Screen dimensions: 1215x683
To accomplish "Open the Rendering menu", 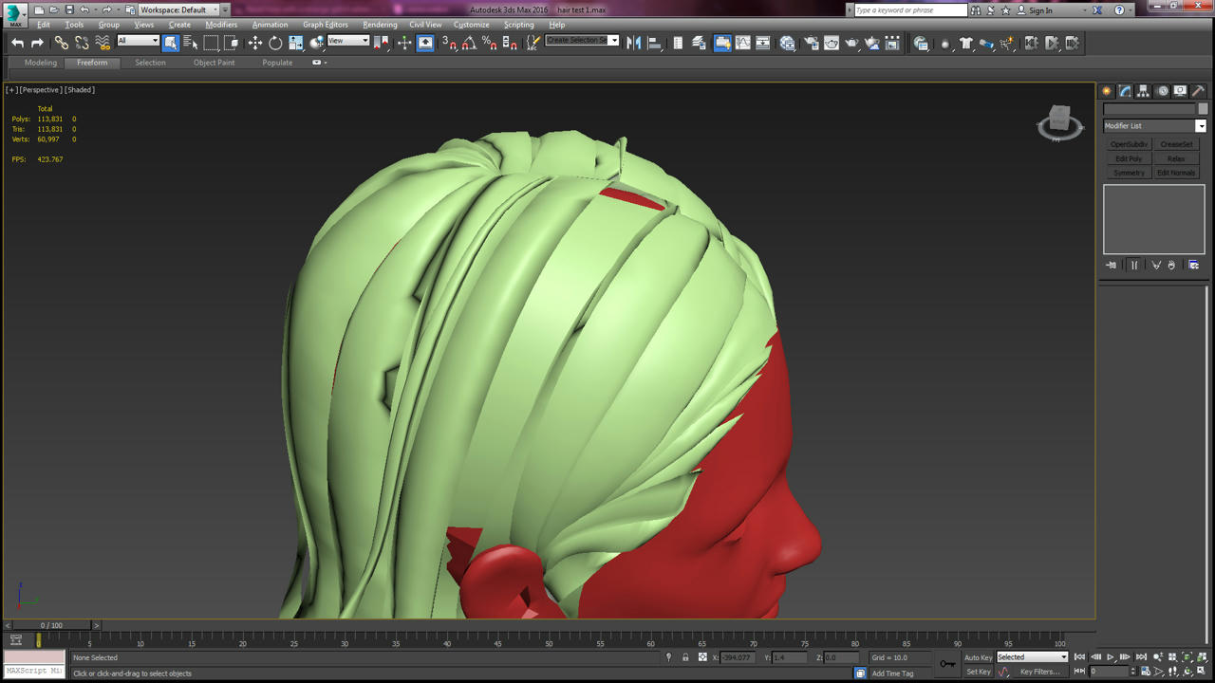I will pos(380,25).
